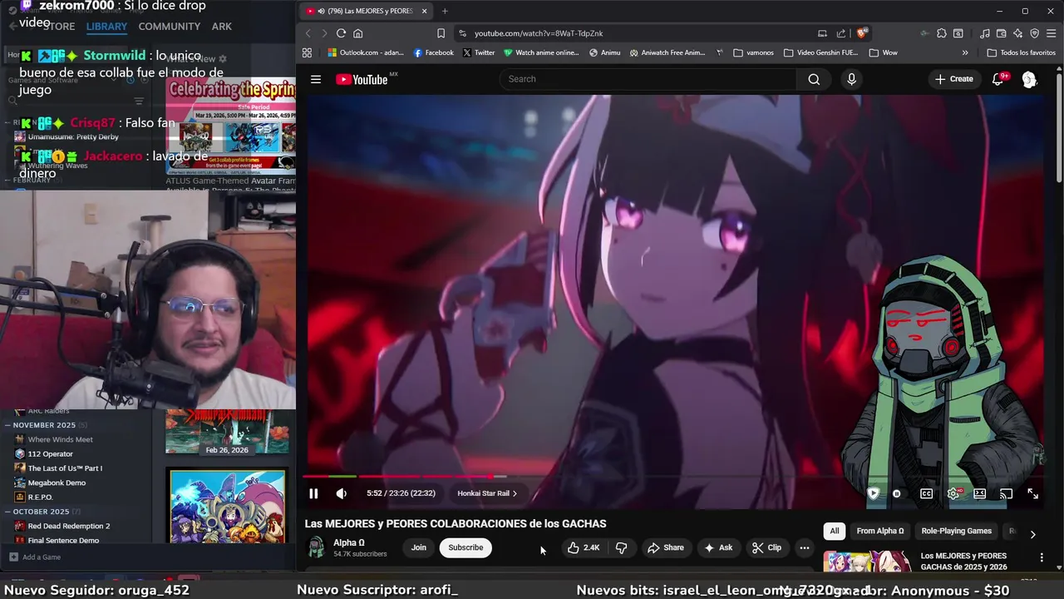The height and width of the screenshot is (599, 1064).
Task: Share the video
Action: (666, 547)
